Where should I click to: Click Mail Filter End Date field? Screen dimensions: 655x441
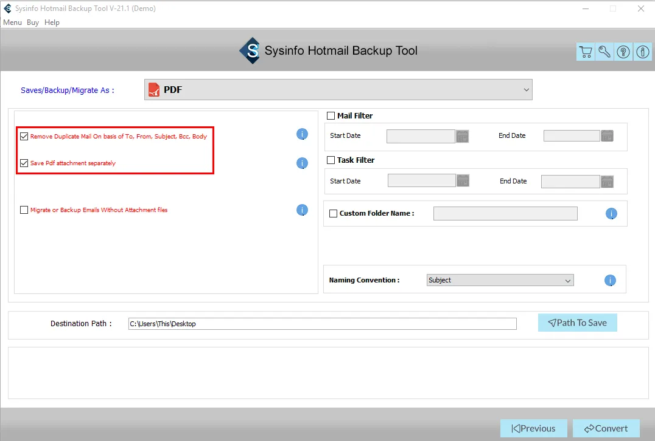coord(572,136)
